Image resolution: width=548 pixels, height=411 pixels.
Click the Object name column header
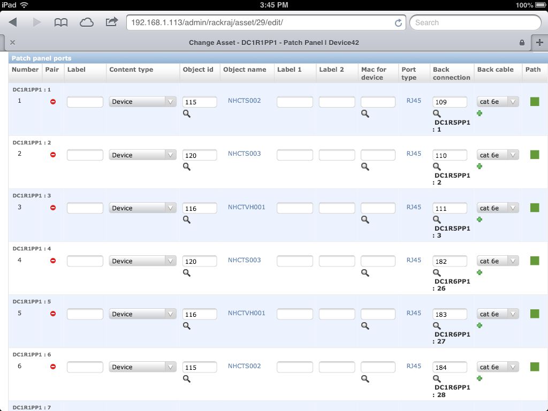[245, 70]
